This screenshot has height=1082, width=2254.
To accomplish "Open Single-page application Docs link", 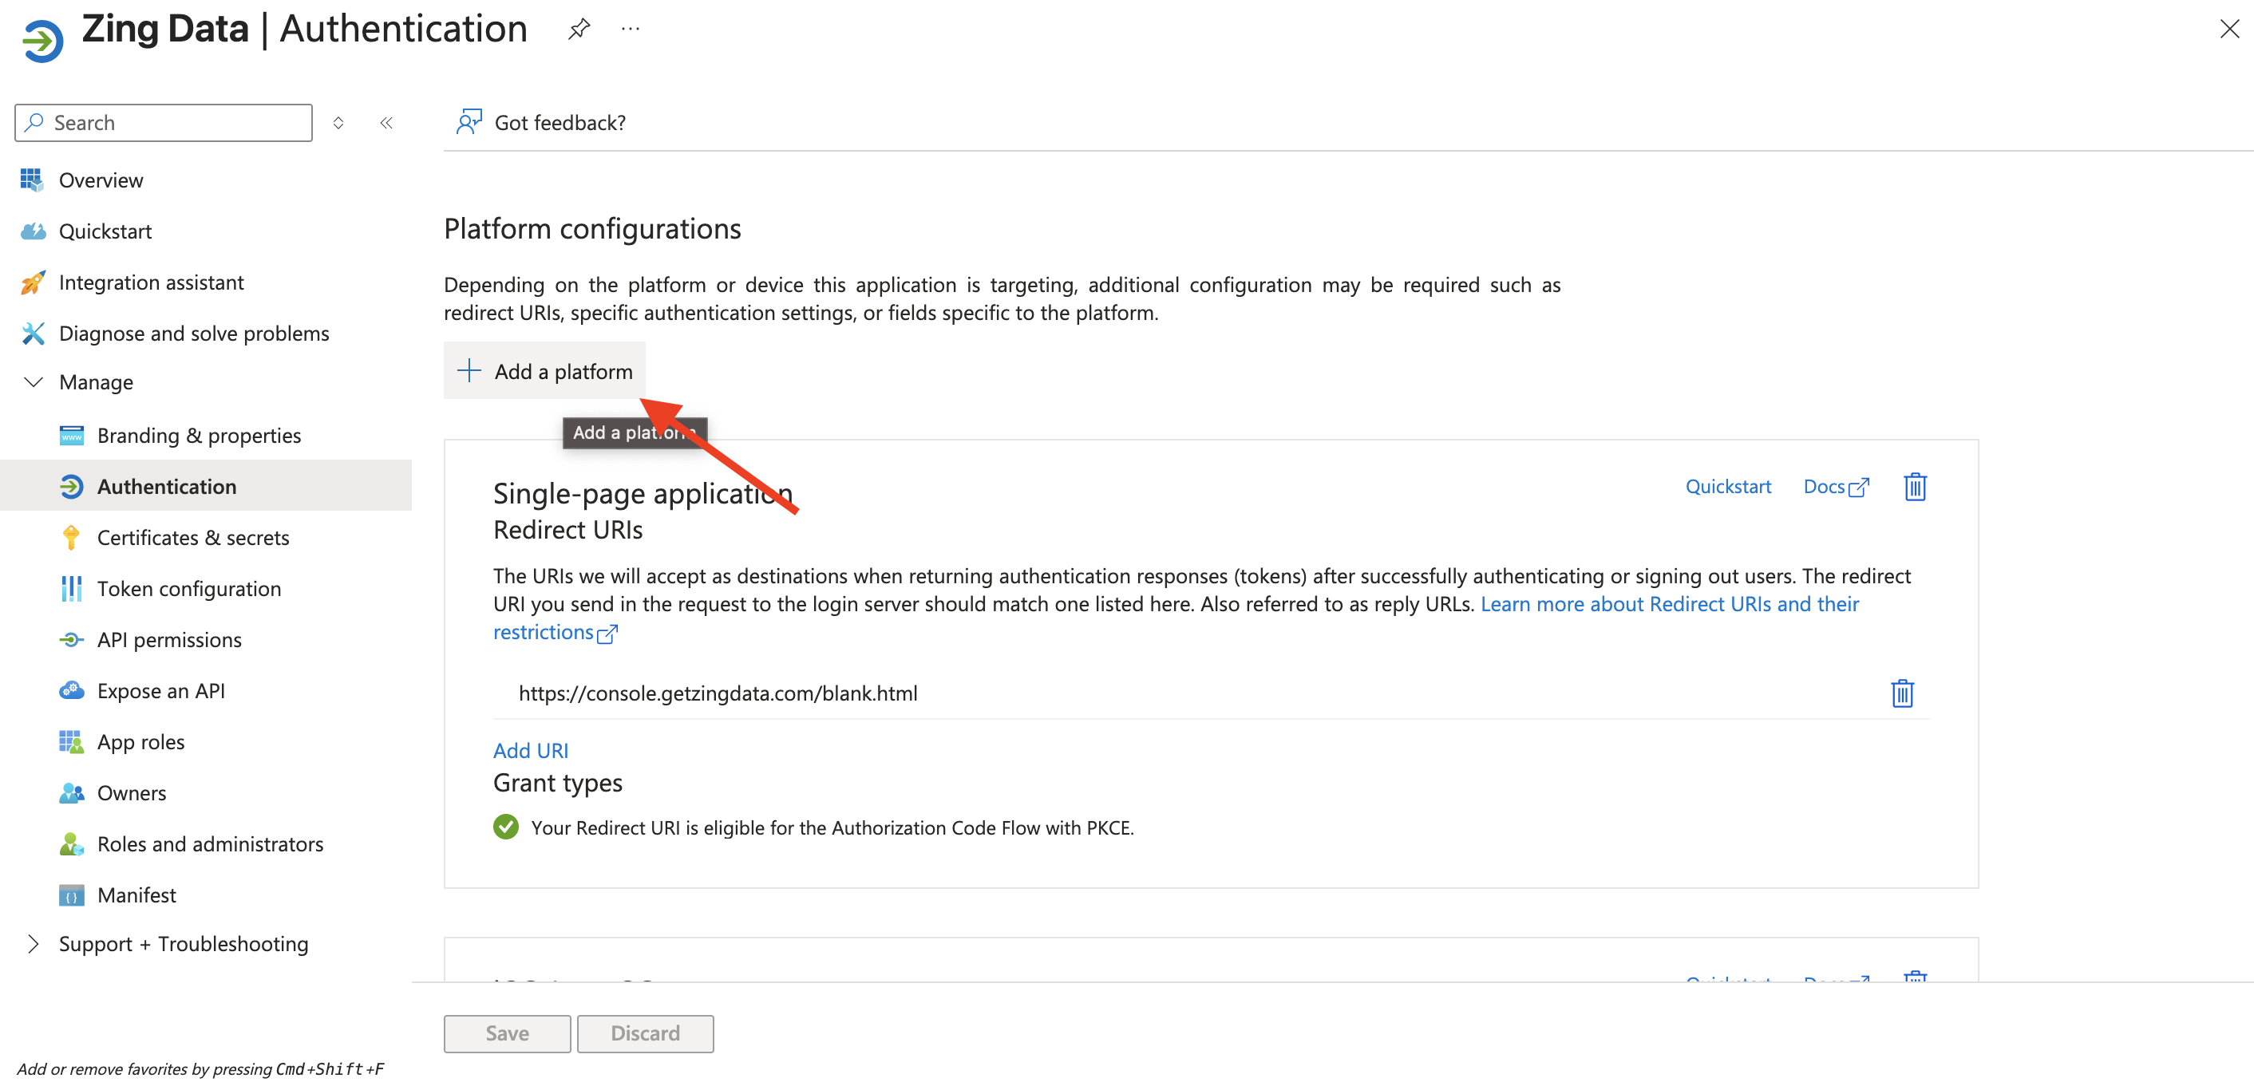I will pos(1835,486).
